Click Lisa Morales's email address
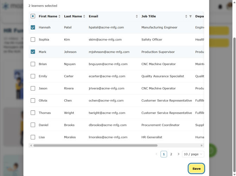The width and height of the screenshot is (236, 176). point(108,137)
